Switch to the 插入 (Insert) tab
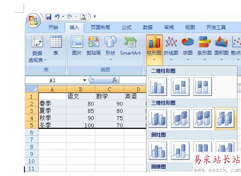The height and width of the screenshot is (176, 241). click(74, 28)
